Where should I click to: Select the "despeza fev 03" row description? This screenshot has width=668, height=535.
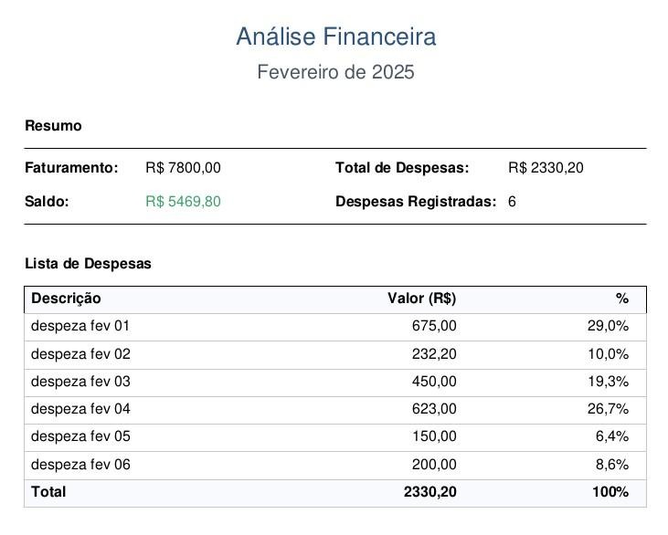pos(80,382)
